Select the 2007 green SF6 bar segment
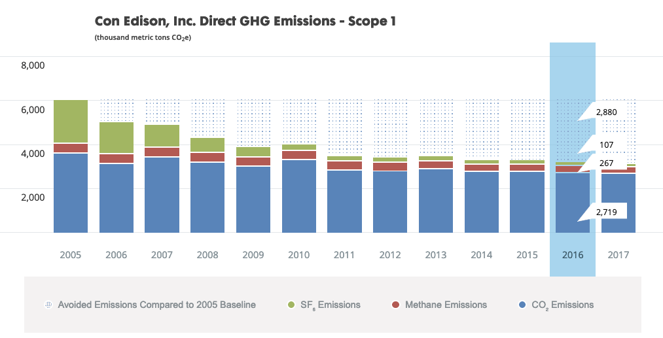663x338 pixels. point(162,135)
